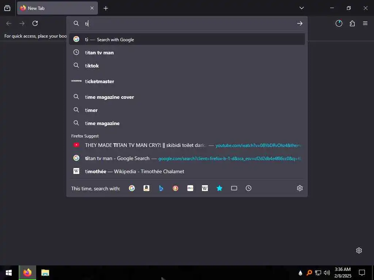This screenshot has width=374, height=280.
Task: Reload the current page
Action: coord(35,23)
